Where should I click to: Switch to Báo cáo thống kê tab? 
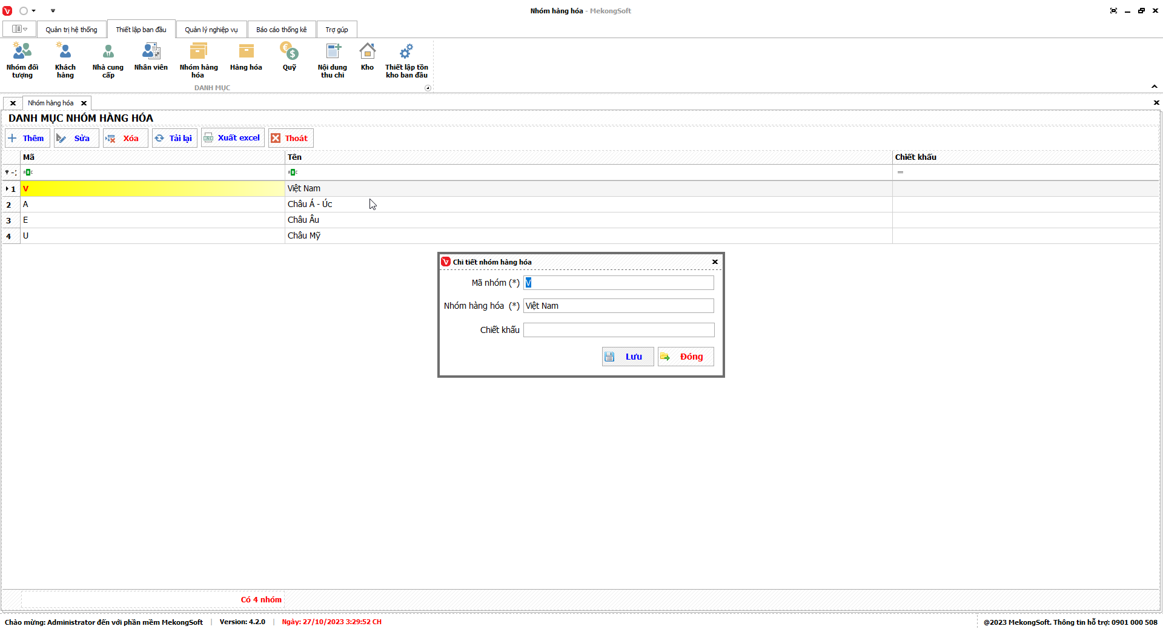click(282, 30)
